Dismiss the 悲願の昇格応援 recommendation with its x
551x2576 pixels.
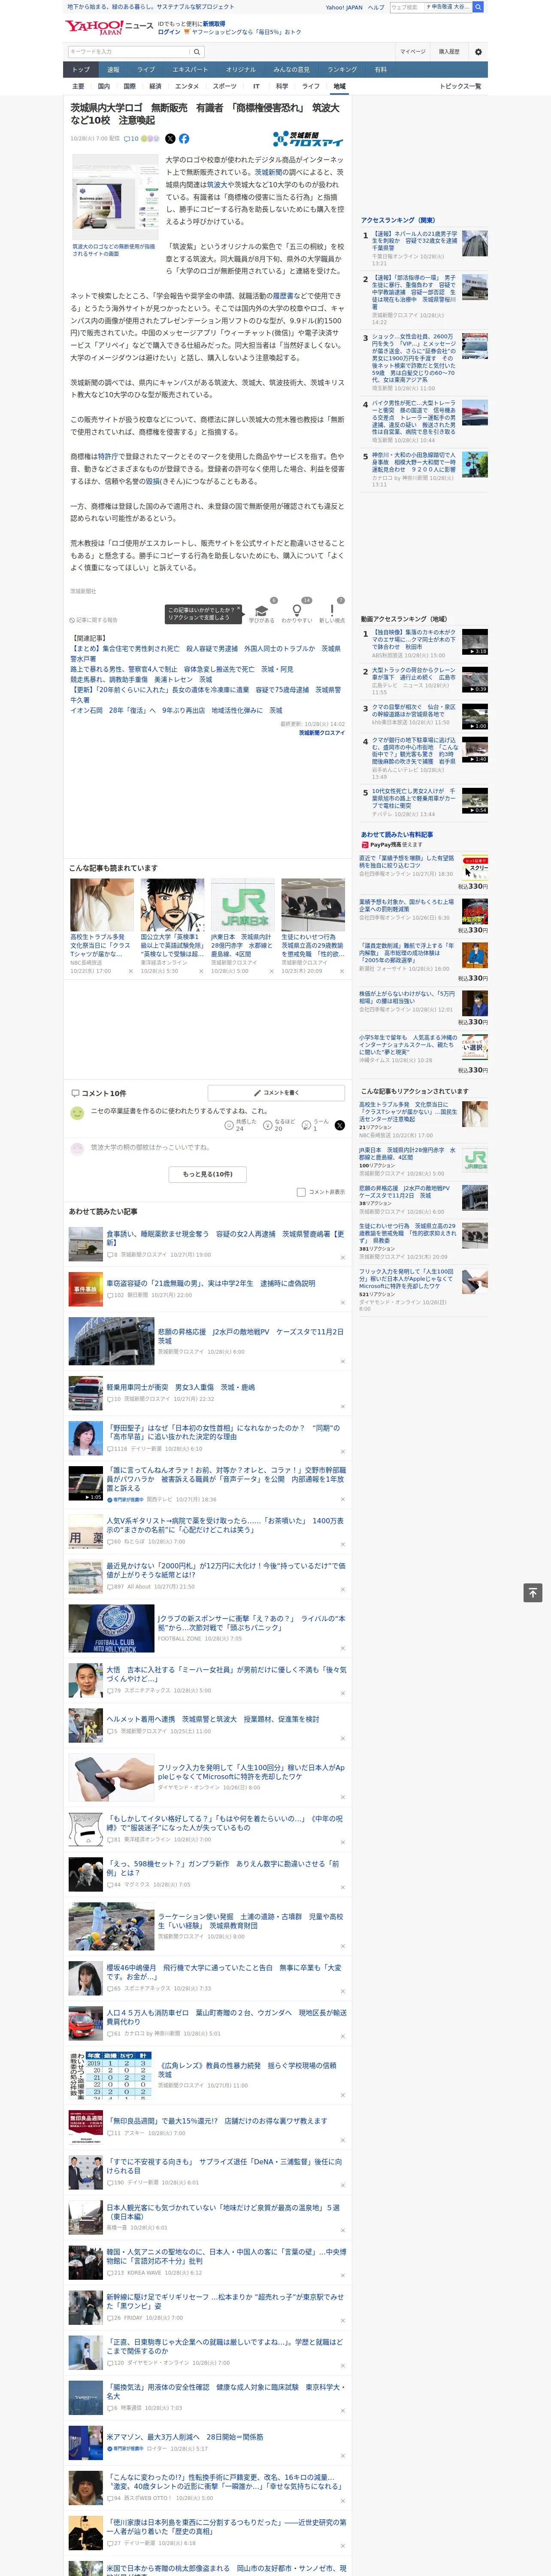tap(342, 1361)
